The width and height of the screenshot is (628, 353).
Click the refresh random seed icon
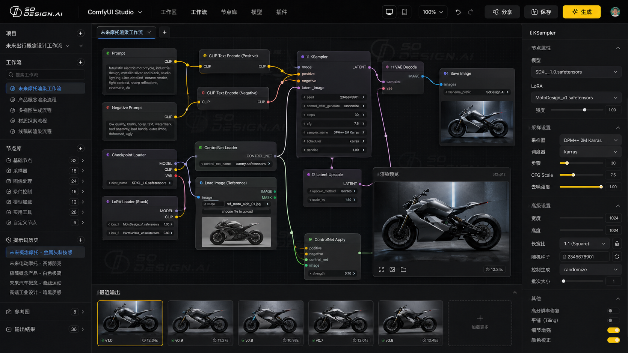pyautogui.click(x=617, y=257)
